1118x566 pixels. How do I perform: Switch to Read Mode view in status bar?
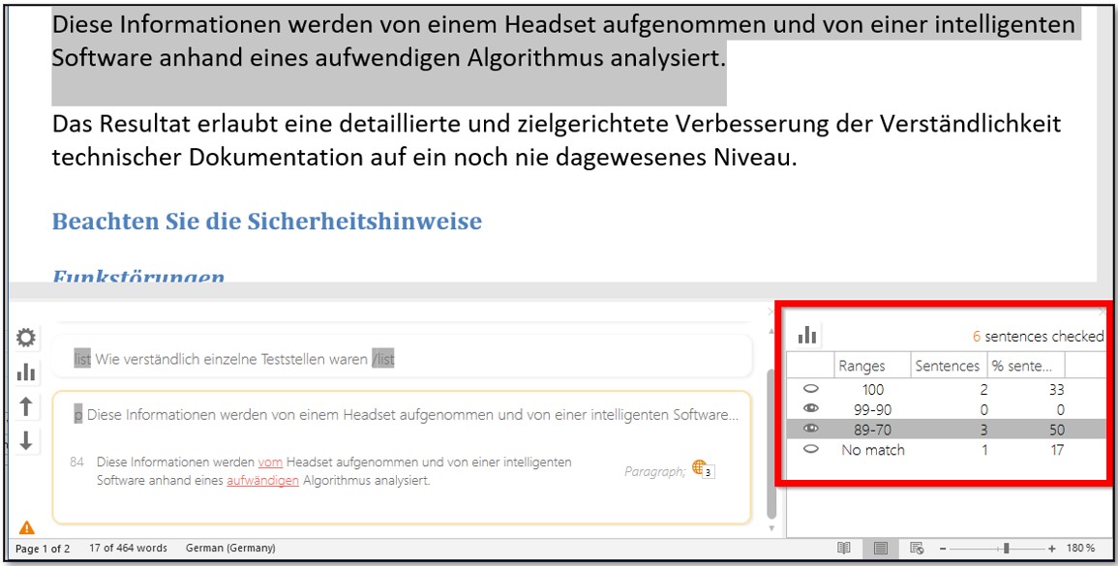pyautogui.click(x=844, y=549)
